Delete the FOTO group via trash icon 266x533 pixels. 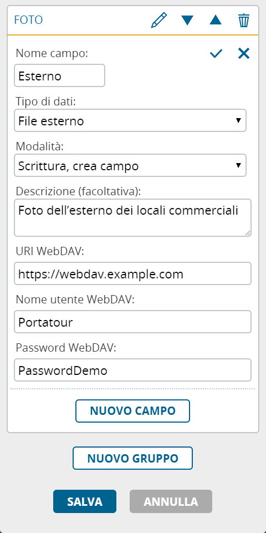coord(244,21)
